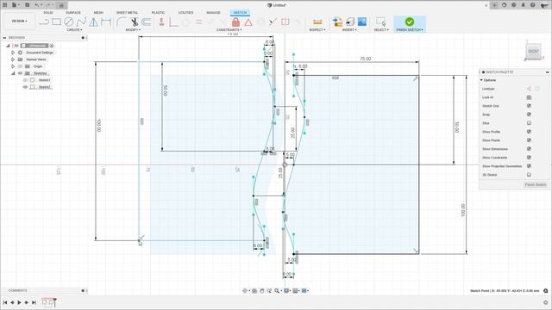The image size is (552, 310).
Task: Click the Insert SVG icon
Action: click(x=349, y=22)
